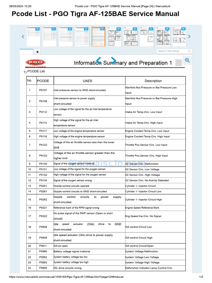Go to next page with blue right chevron
The height and width of the screenshot is (283, 212).
(x=113, y=60)
